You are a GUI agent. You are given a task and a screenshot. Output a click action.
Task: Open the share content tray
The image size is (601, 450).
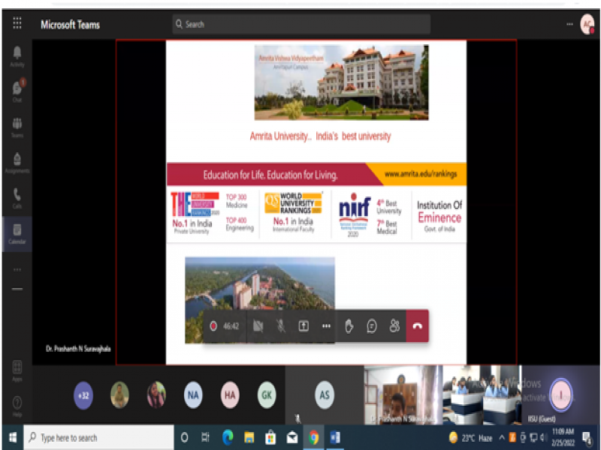(304, 326)
